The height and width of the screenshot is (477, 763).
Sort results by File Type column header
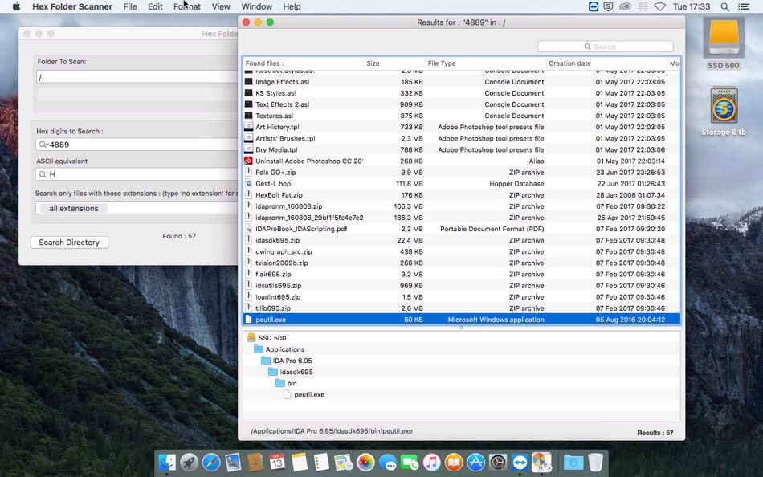485,63
